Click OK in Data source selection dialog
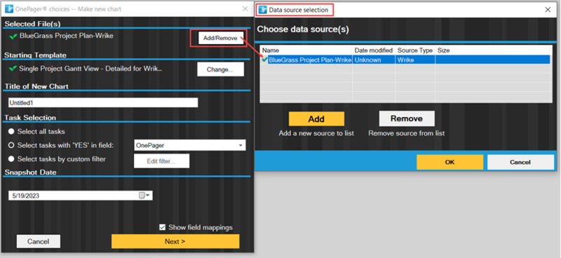The width and height of the screenshot is (561, 258). coord(450,162)
